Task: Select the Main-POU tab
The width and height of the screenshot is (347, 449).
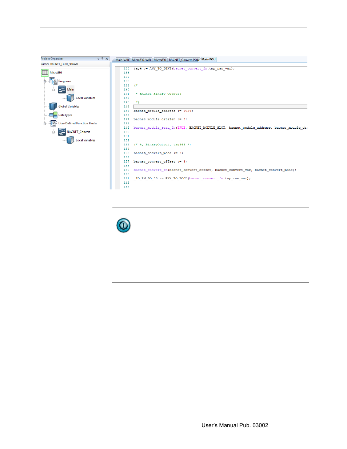Action: tap(208, 59)
